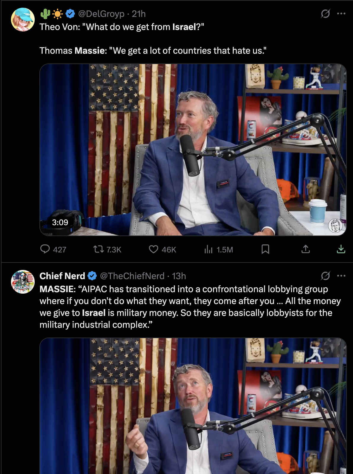Viewport: 353px width, 474px height.
Task: Repost the DelGroyp tweet with 7.3K reposts
Action: coord(107,249)
